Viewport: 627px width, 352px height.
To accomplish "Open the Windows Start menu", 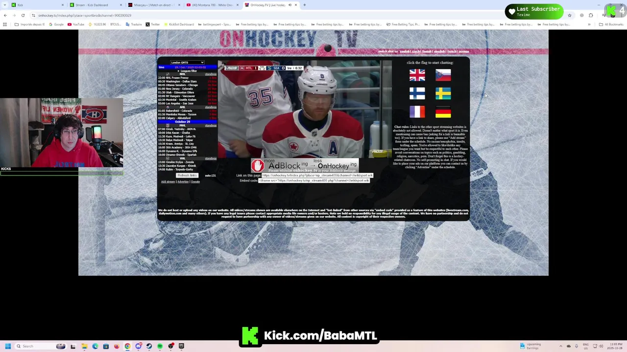I will click(8, 346).
